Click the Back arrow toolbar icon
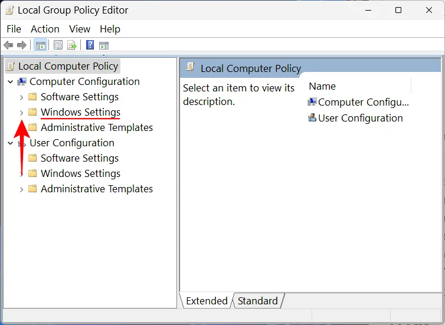Screen dimensions: 445x325 tap(8, 45)
